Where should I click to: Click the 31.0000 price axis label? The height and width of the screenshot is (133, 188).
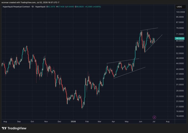[180, 85]
